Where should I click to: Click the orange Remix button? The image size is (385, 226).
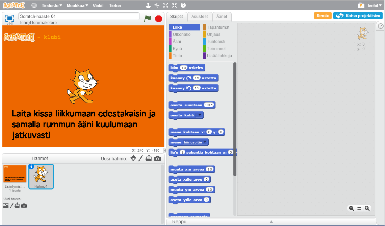[323, 16]
